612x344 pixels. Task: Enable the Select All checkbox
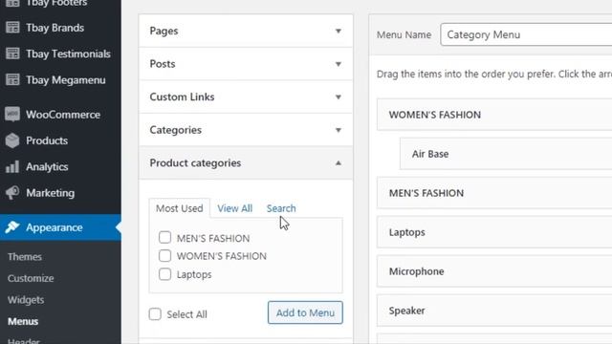[x=155, y=314]
